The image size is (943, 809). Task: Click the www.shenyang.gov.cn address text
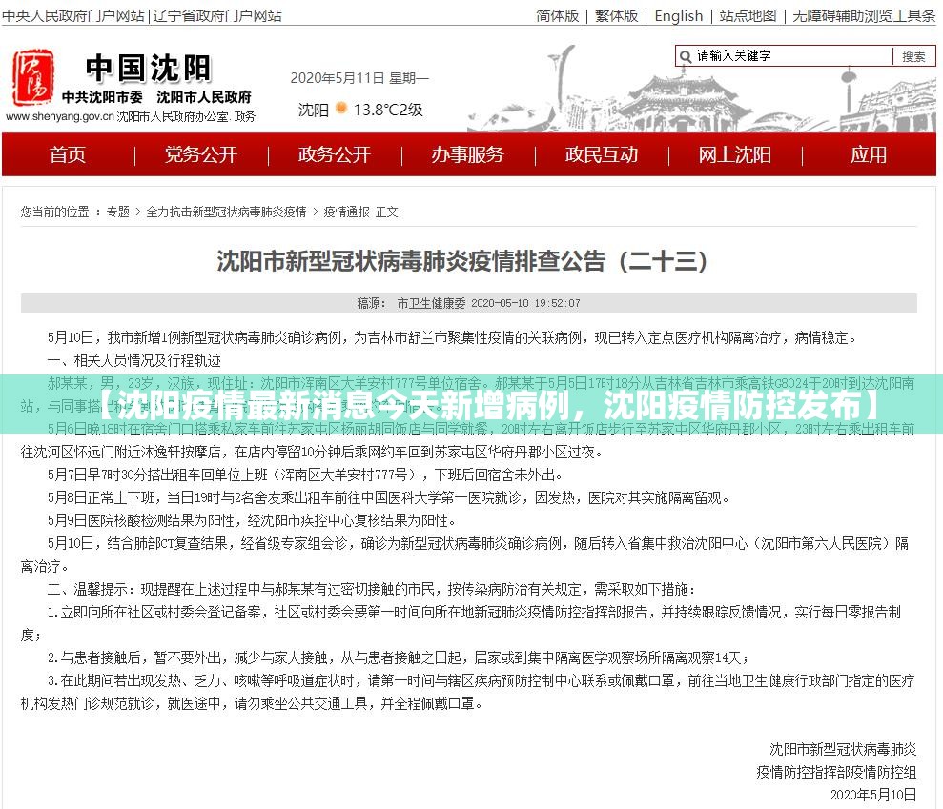[59, 116]
